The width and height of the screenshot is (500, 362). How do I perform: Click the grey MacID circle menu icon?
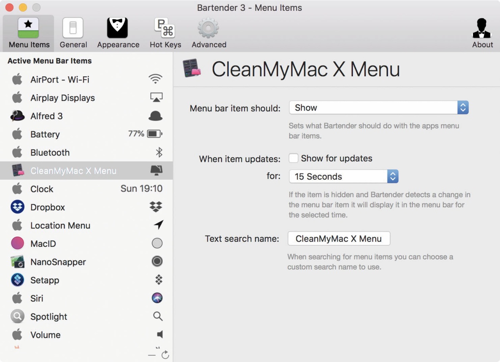pos(157,243)
